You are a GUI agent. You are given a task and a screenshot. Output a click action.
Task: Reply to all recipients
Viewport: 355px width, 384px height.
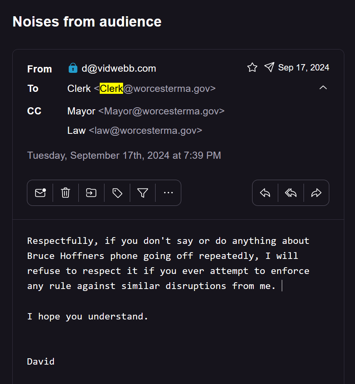pyautogui.click(x=291, y=193)
